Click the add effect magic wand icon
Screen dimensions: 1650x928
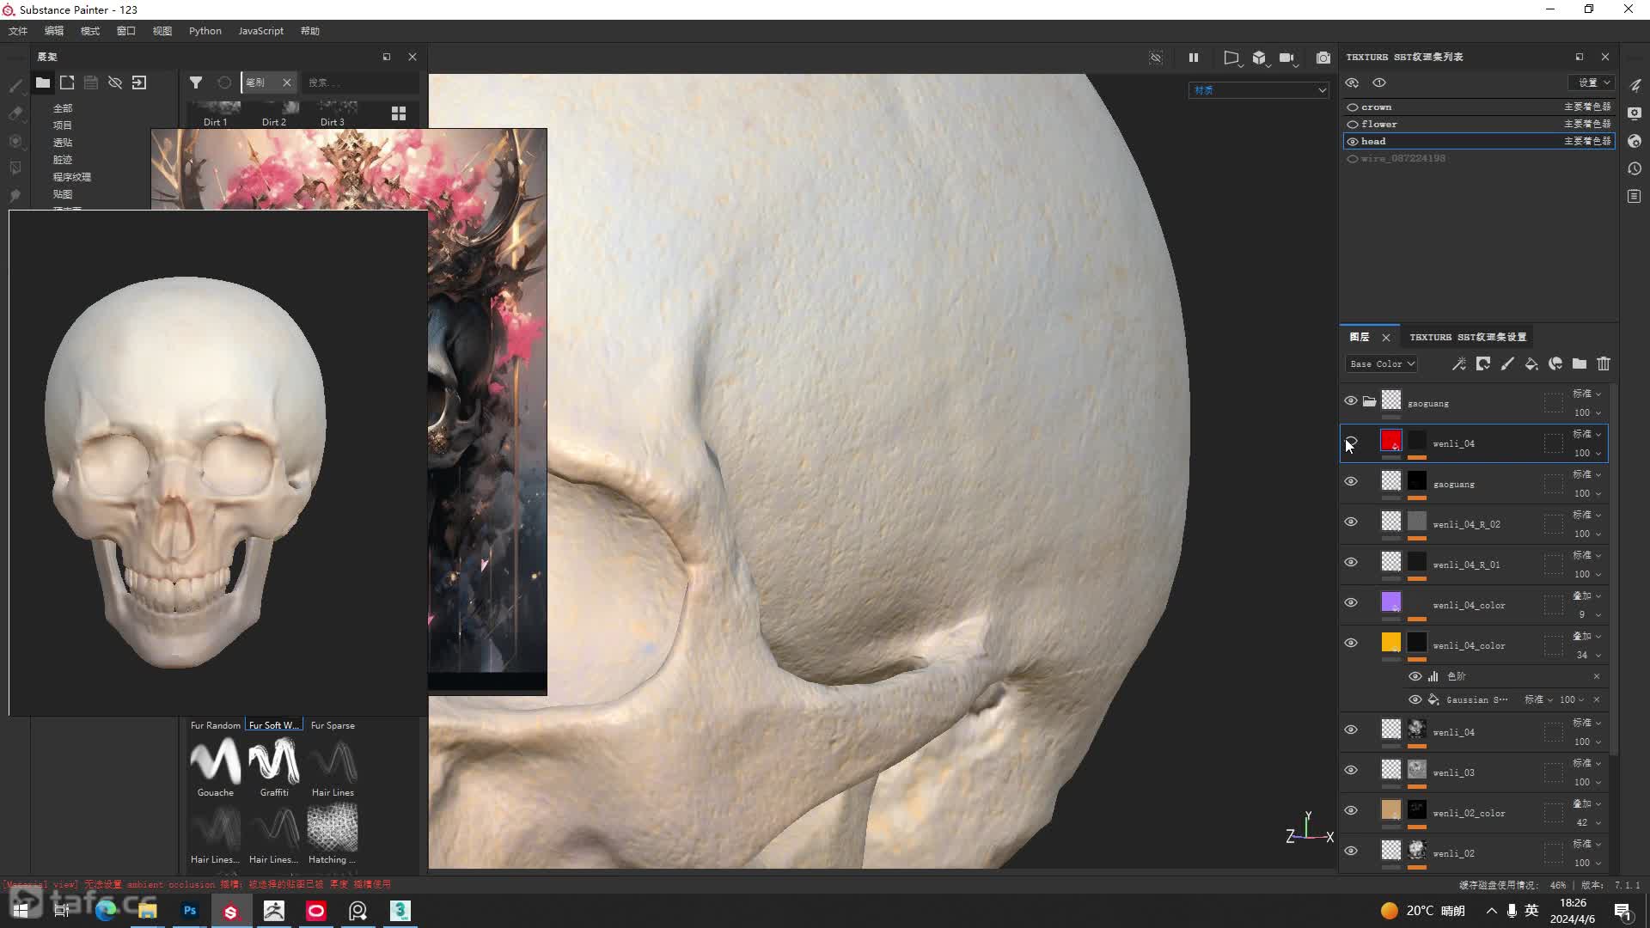pos(1459,364)
